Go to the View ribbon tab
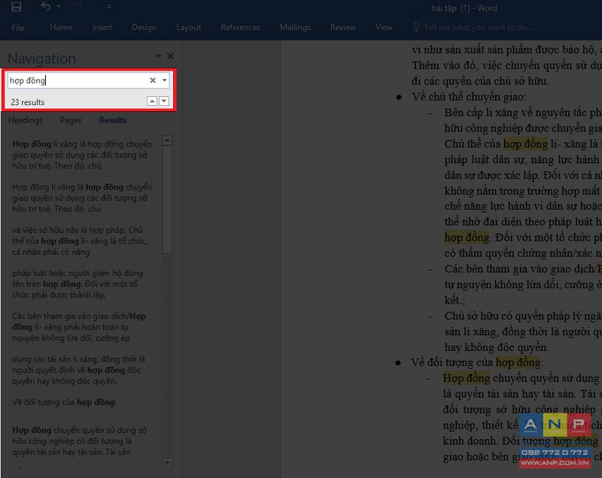Image resolution: width=602 pixels, height=478 pixels. [x=384, y=27]
